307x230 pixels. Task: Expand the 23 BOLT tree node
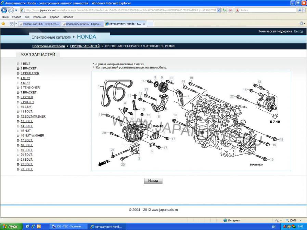coord(18,169)
